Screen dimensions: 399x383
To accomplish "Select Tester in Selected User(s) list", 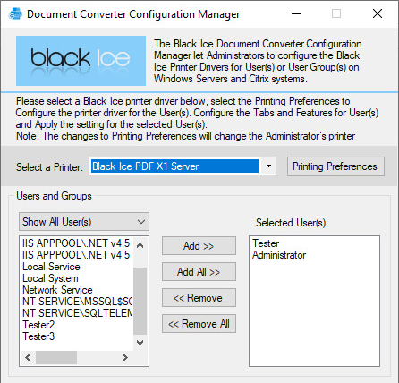I will point(266,243).
